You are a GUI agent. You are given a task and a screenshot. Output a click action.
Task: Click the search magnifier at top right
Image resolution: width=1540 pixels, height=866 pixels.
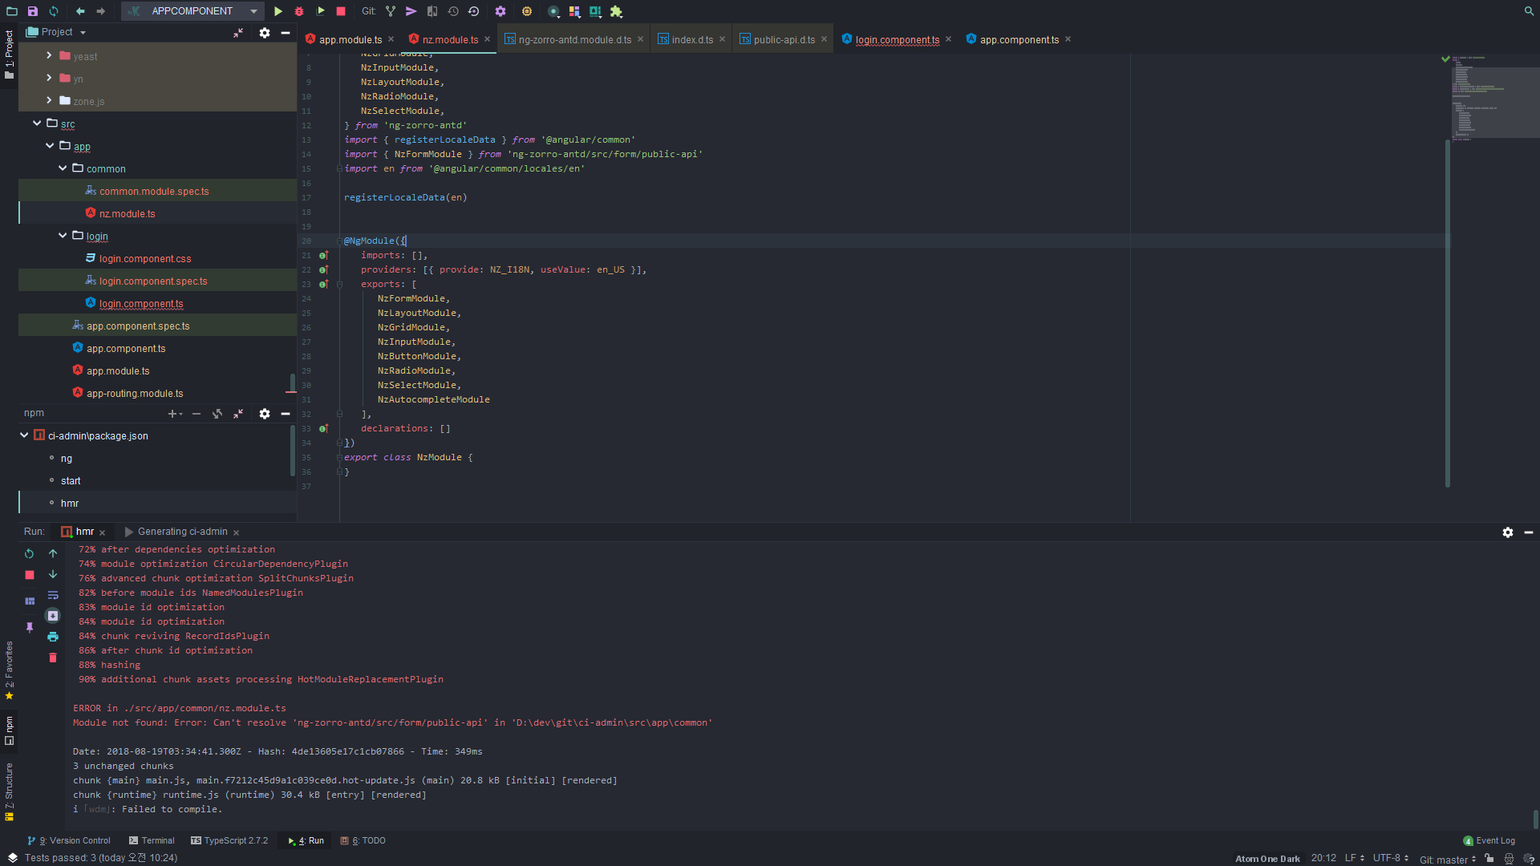[1529, 11]
